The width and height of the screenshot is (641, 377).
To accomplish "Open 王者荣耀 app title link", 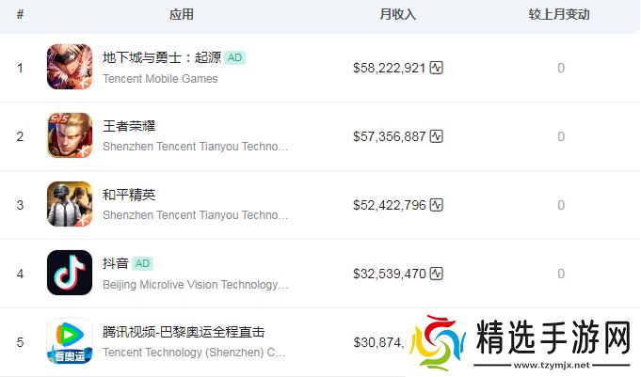I will point(128,126).
